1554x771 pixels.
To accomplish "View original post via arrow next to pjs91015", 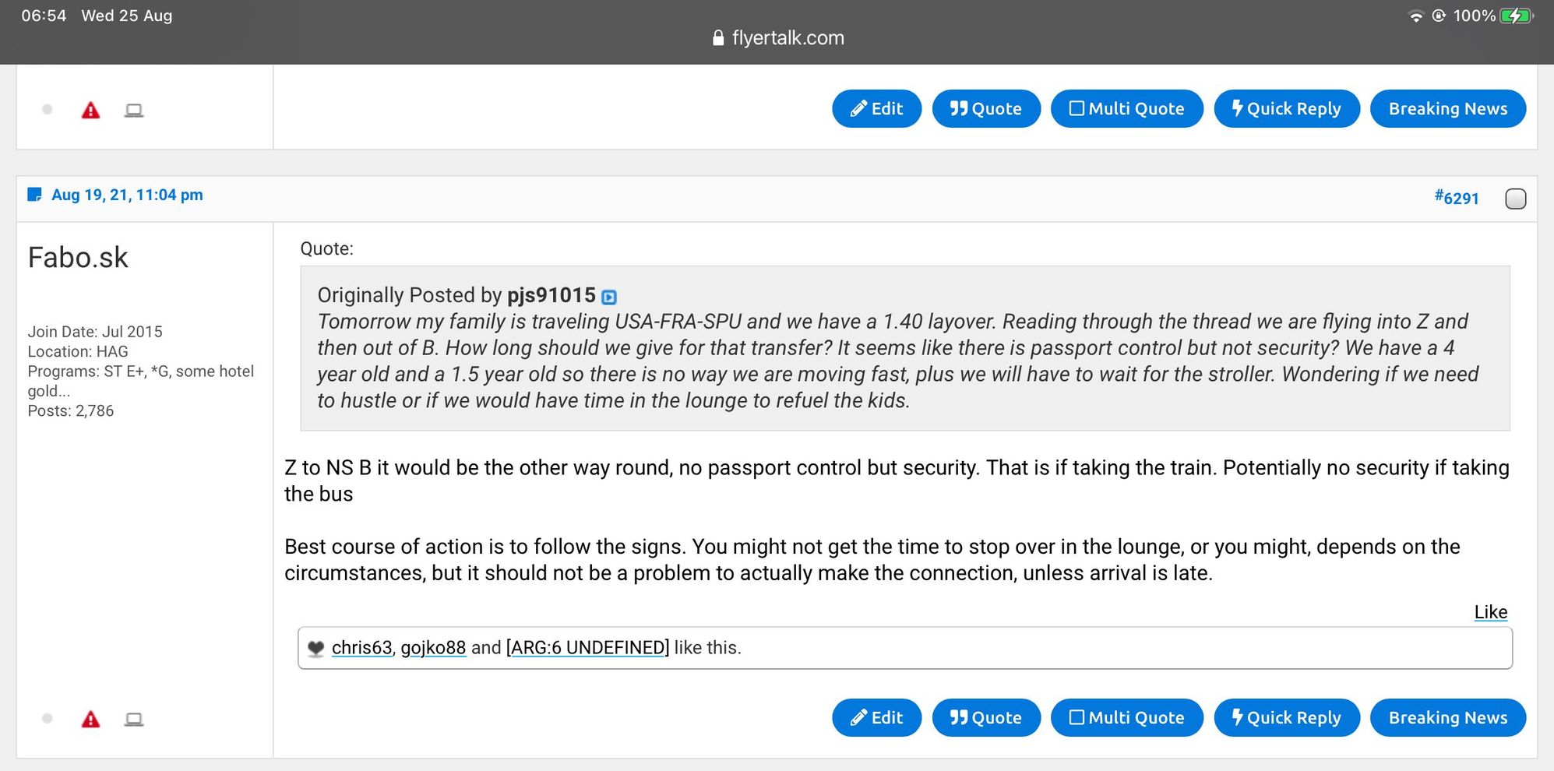I will click(609, 297).
